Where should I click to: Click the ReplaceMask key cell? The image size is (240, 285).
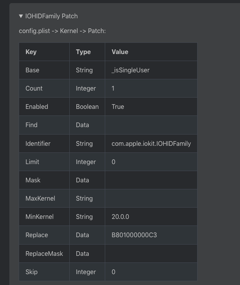pyautogui.click(x=44, y=254)
